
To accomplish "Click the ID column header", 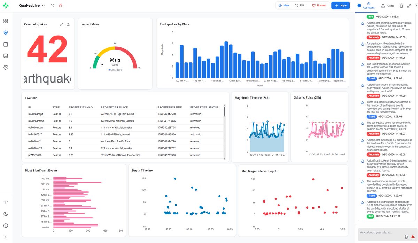I will [30, 107].
